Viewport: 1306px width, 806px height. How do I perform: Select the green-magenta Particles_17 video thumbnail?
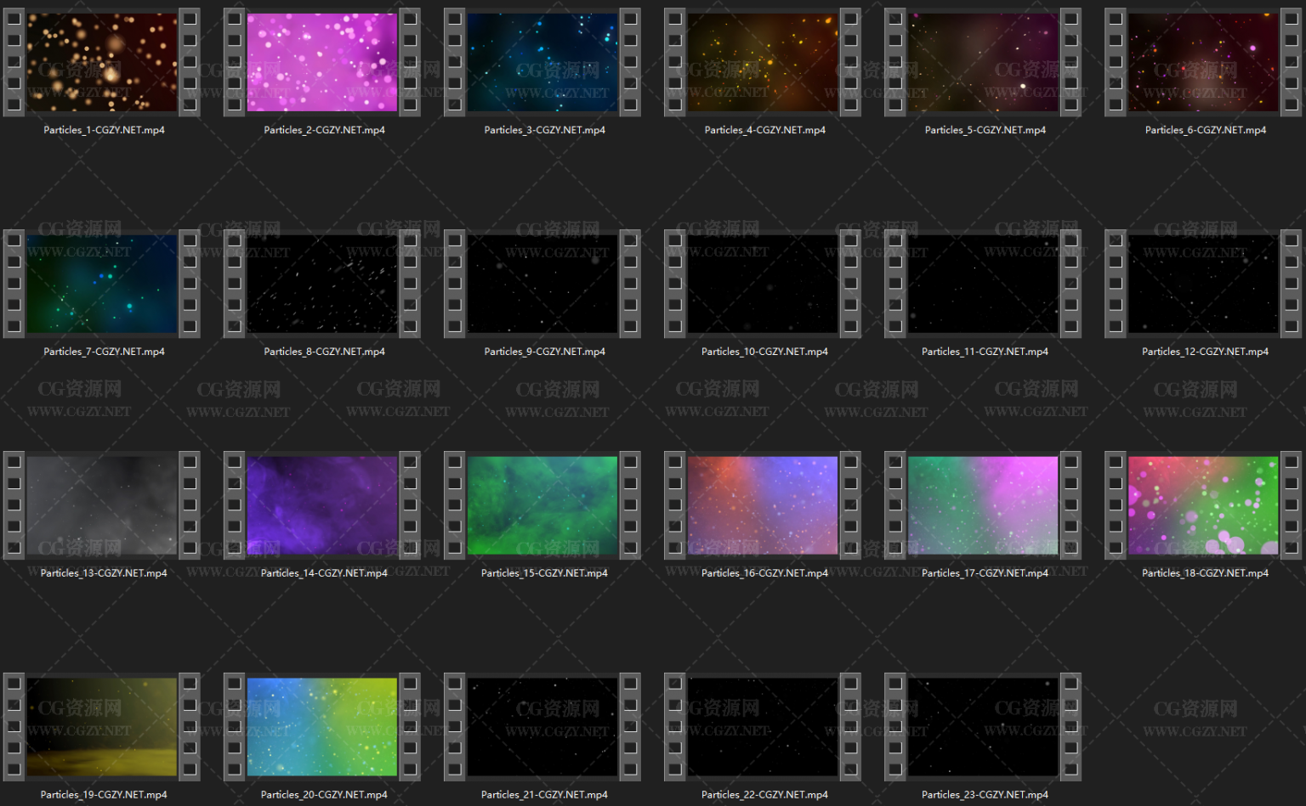pyautogui.click(x=983, y=505)
